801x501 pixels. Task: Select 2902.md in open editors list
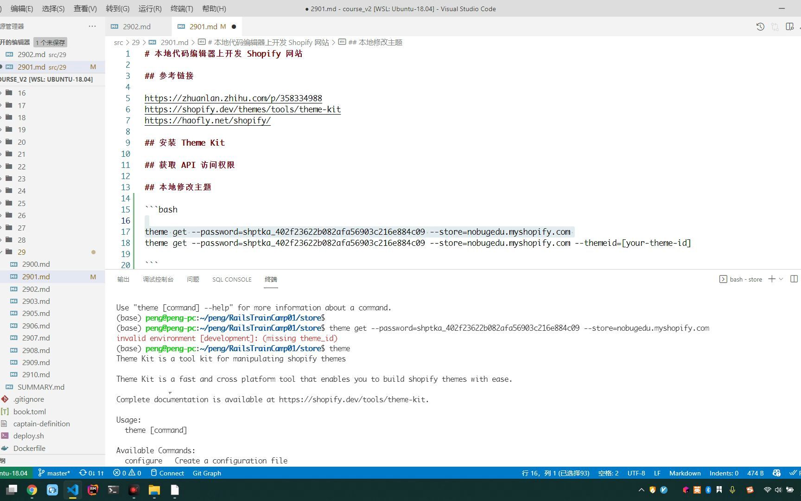pos(52,54)
